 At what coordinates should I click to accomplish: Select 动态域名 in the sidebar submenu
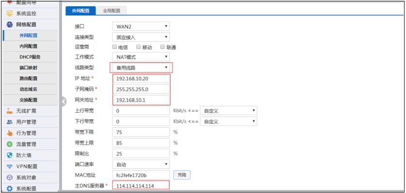(29, 89)
